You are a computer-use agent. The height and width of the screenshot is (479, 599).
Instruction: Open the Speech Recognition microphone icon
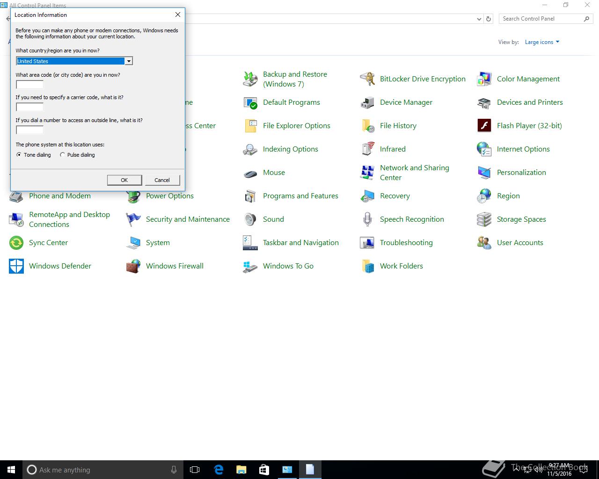[367, 219]
